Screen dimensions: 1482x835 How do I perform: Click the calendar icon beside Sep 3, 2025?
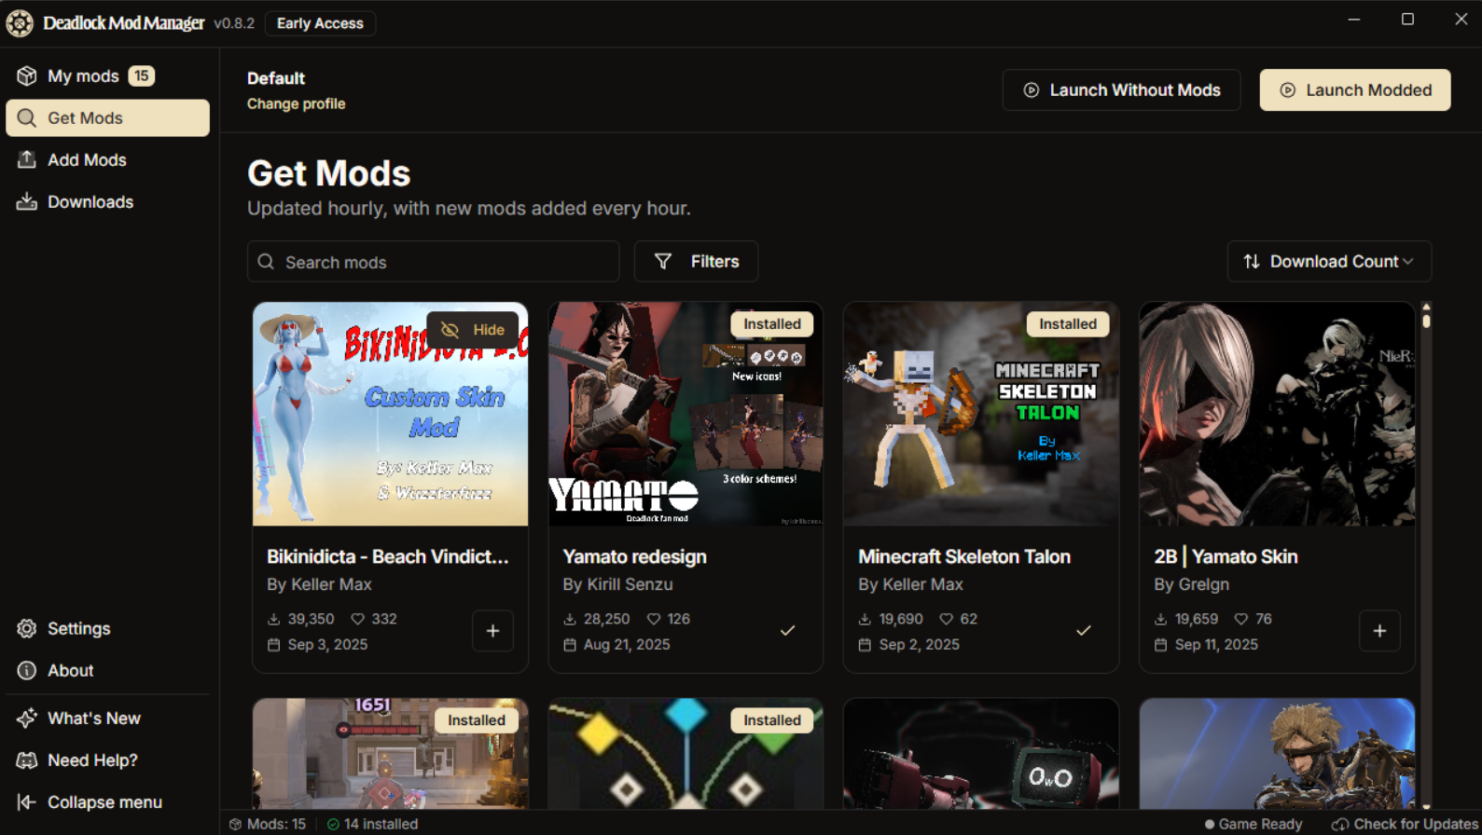(273, 645)
